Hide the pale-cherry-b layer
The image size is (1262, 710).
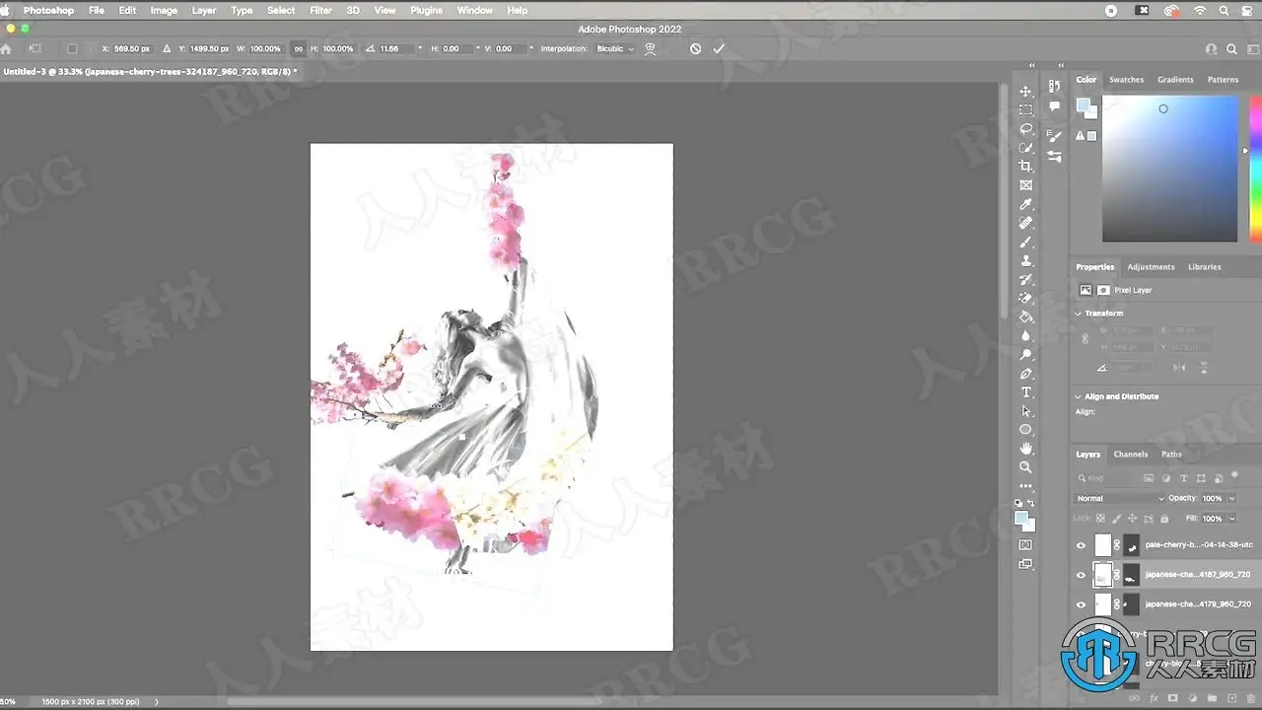(x=1081, y=545)
